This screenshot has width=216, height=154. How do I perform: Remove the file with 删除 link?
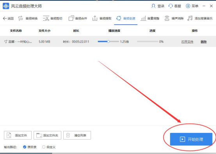pyautogui.click(x=204, y=42)
